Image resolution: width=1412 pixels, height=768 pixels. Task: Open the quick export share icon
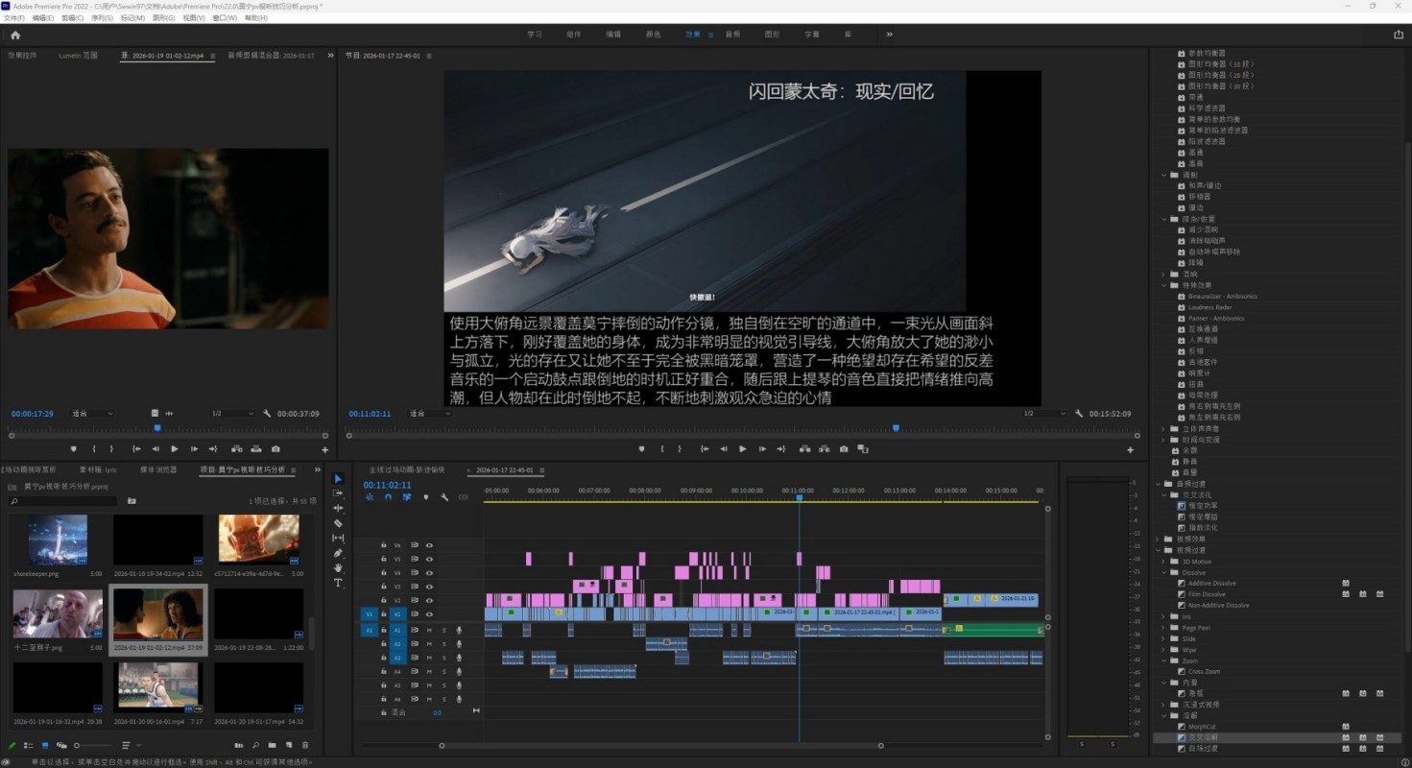(x=1398, y=35)
